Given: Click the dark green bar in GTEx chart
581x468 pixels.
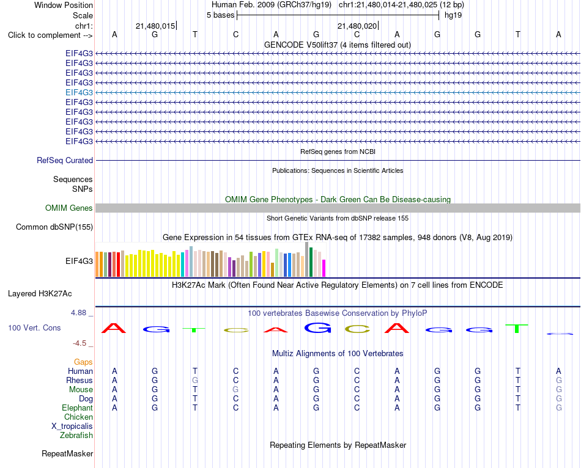Looking at the screenshot, I should [x=311, y=262].
